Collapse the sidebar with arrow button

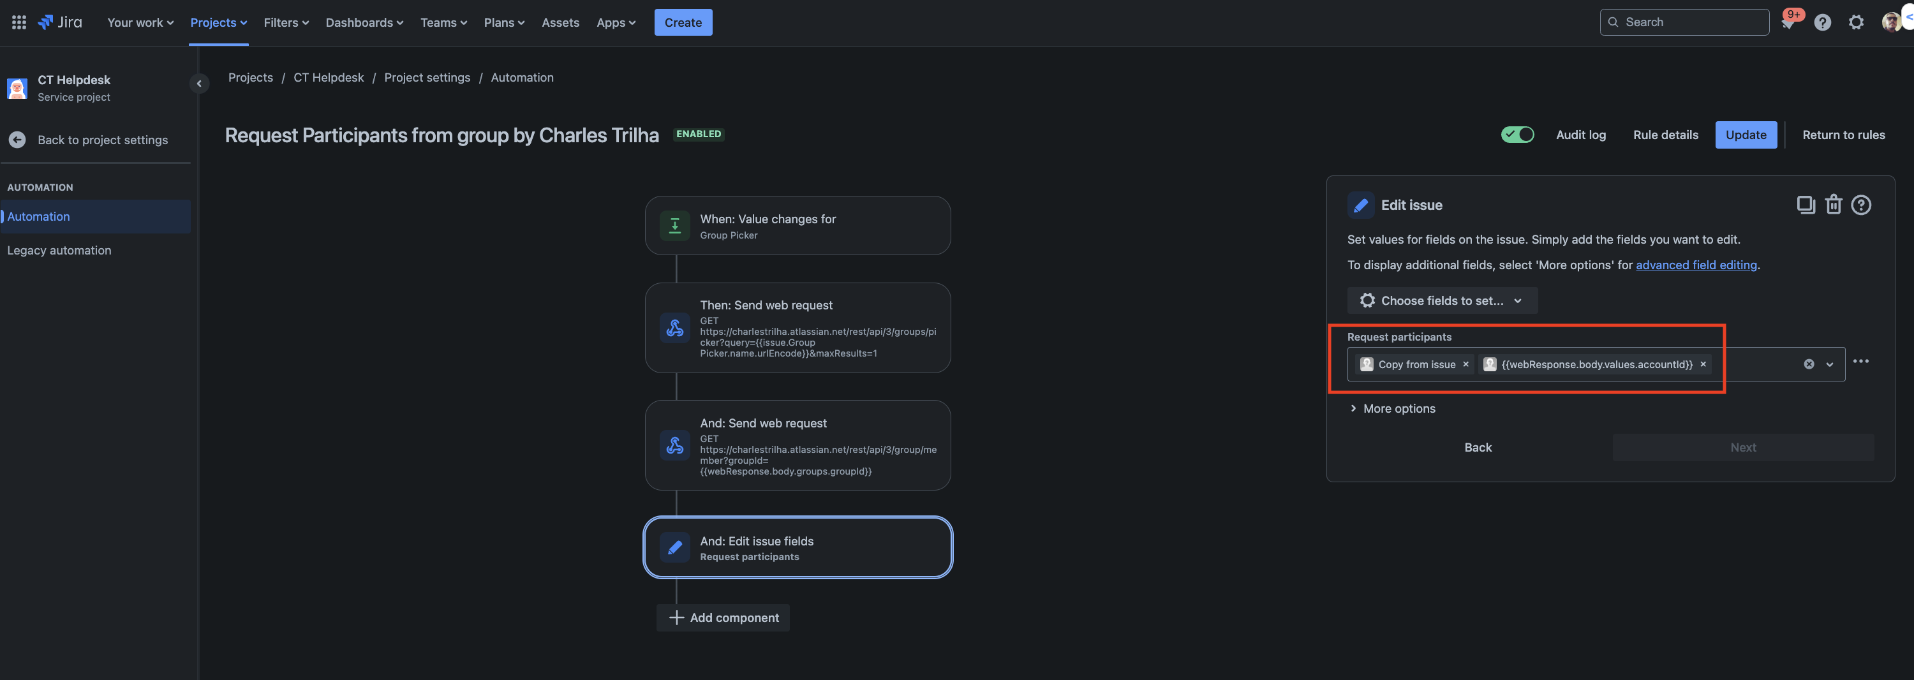click(x=198, y=83)
